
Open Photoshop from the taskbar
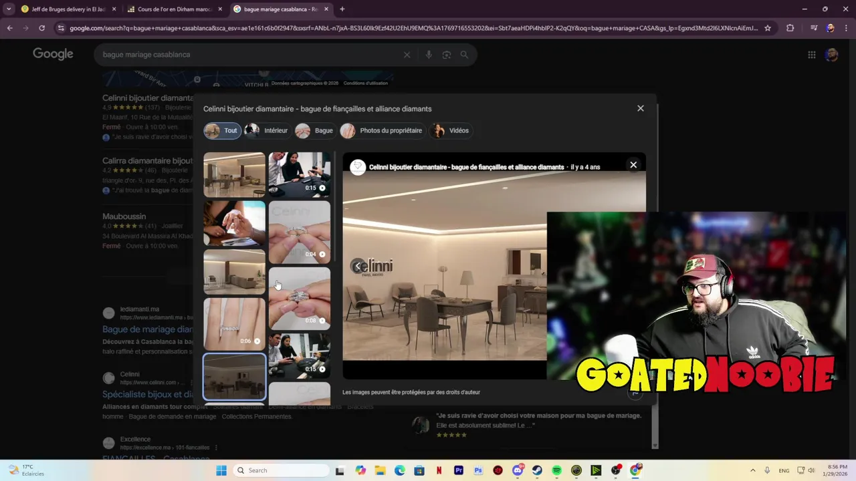pyautogui.click(x=478, y=470)
